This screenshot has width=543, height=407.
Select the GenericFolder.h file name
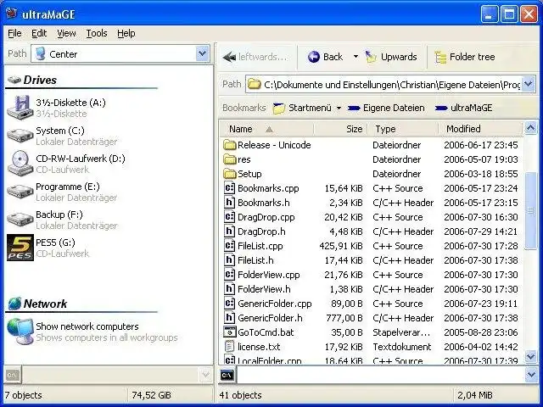coord(270,318)
